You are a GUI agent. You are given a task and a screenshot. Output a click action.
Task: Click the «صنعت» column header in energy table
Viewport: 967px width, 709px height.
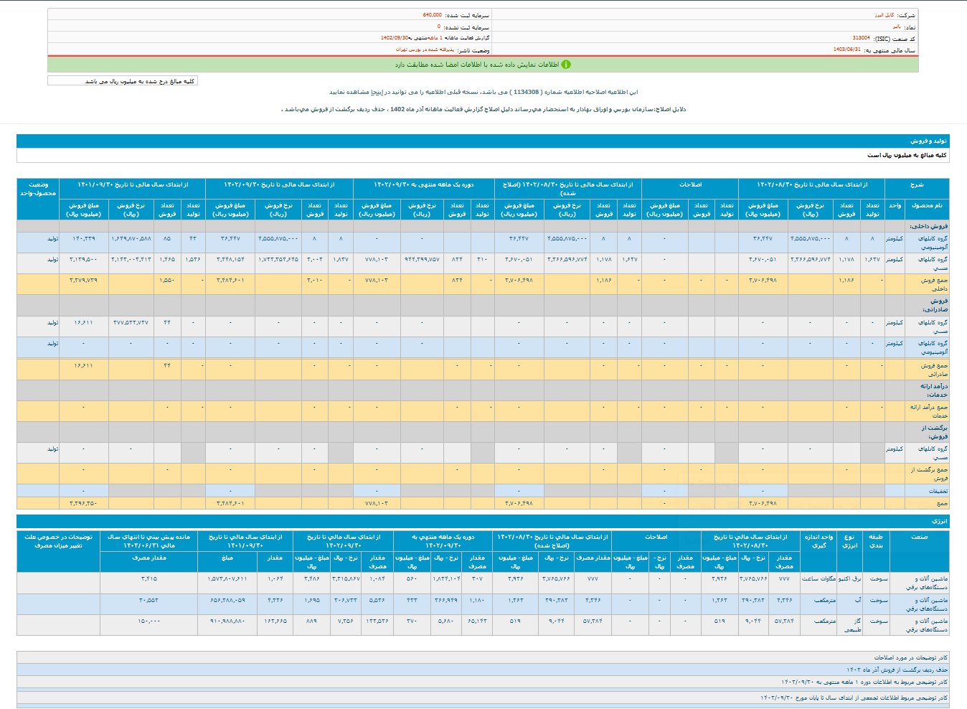919,537
